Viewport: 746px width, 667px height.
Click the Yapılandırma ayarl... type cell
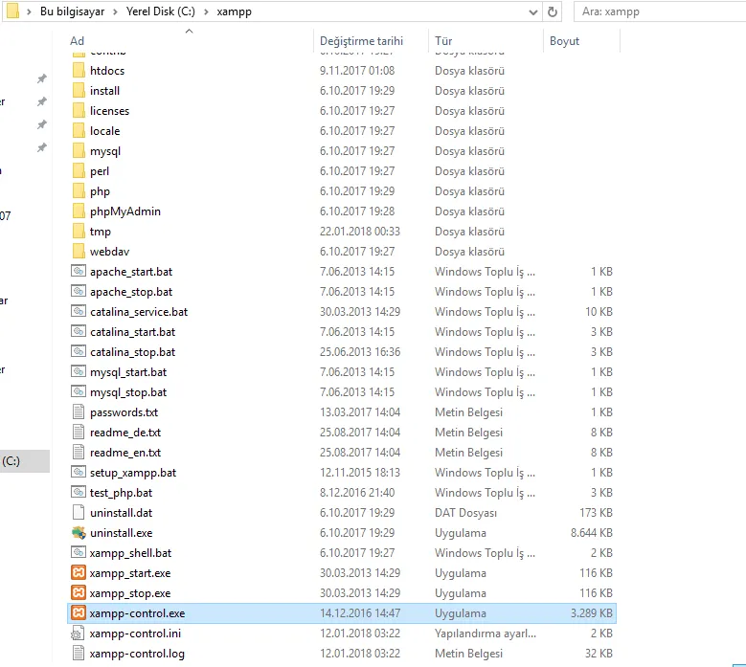[x=486, y=634]
